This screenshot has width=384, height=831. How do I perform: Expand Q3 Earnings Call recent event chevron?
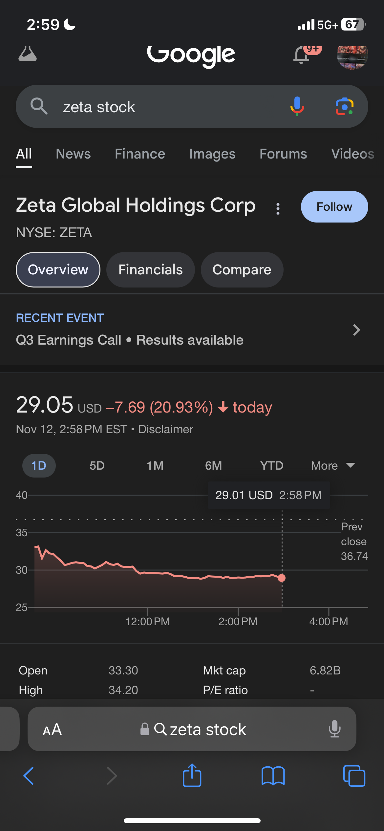click(356, 330)
